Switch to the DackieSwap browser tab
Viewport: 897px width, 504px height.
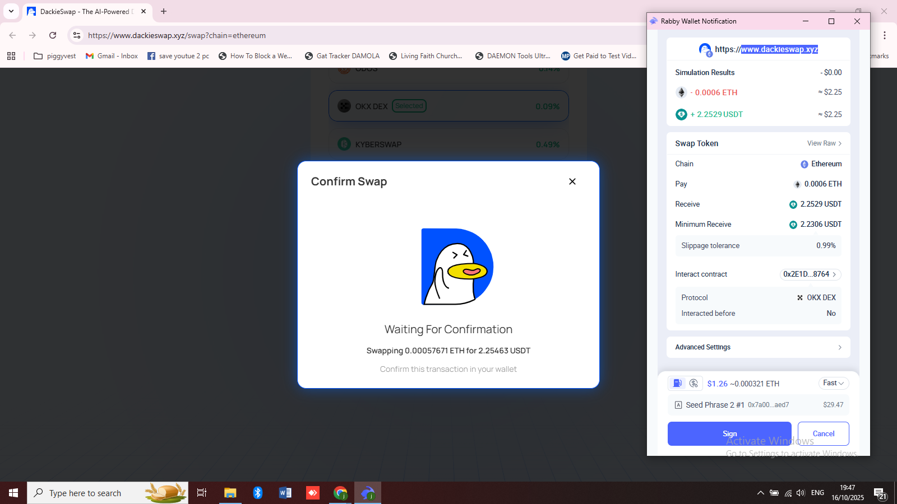coord(84,11)
